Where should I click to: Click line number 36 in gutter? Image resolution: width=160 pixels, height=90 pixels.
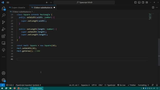click(x=12, y=45)
